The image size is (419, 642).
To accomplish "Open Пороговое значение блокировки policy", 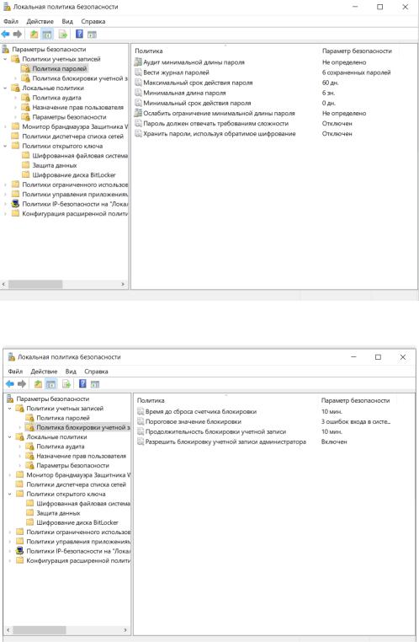I will pyautogui.click(x=194, y=422).
